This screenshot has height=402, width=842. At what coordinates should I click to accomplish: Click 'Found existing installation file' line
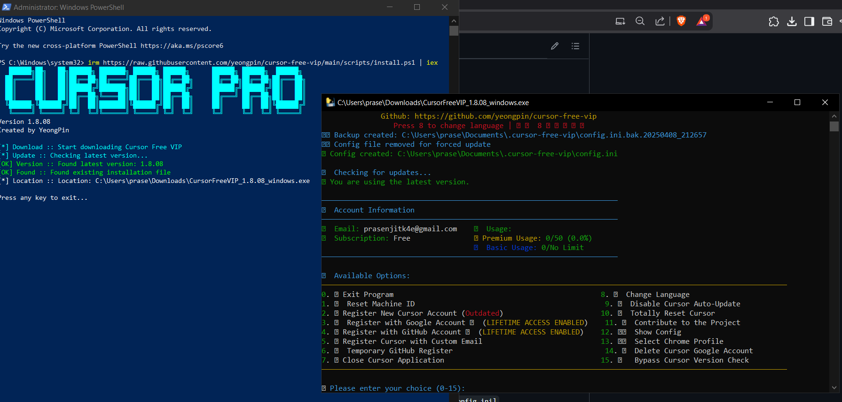(85, 172)
